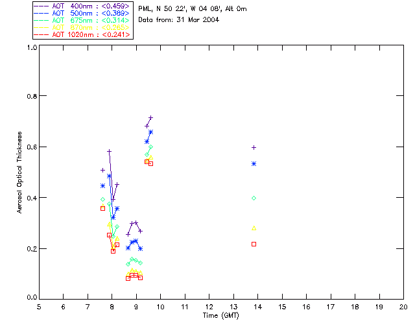
Task: Select the isolated purple plus marker near 14 GMT
Action: point(254,147)
